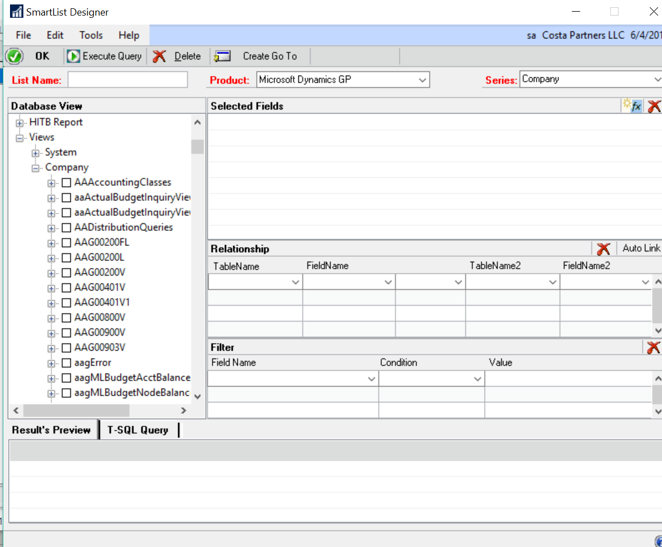
Task: Expand the System tree node
Action: (36, 153)
